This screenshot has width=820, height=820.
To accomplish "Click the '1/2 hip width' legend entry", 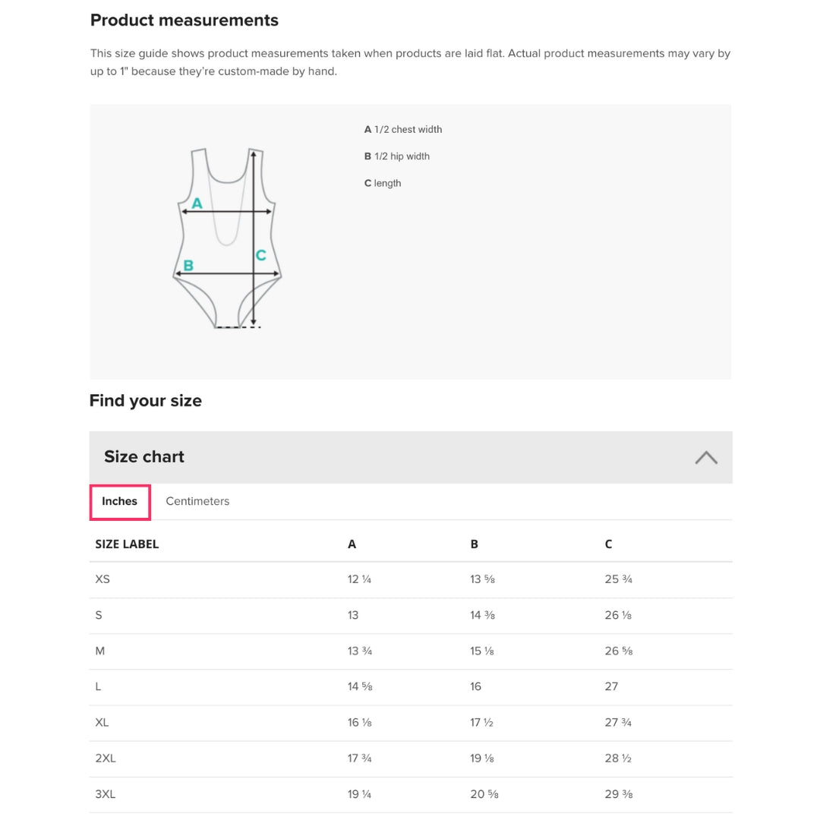I will [x=397, y=156].
